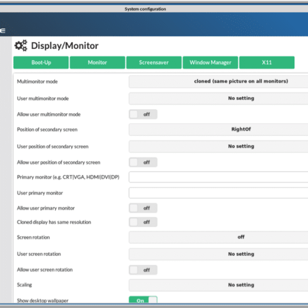308x308 pixels.
Task: Select the X11 tab
Action: point(267,63)
